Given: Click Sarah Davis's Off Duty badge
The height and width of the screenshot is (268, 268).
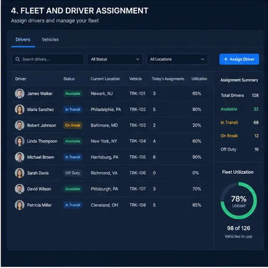Looking at the screenshot, I should (72, 173).
